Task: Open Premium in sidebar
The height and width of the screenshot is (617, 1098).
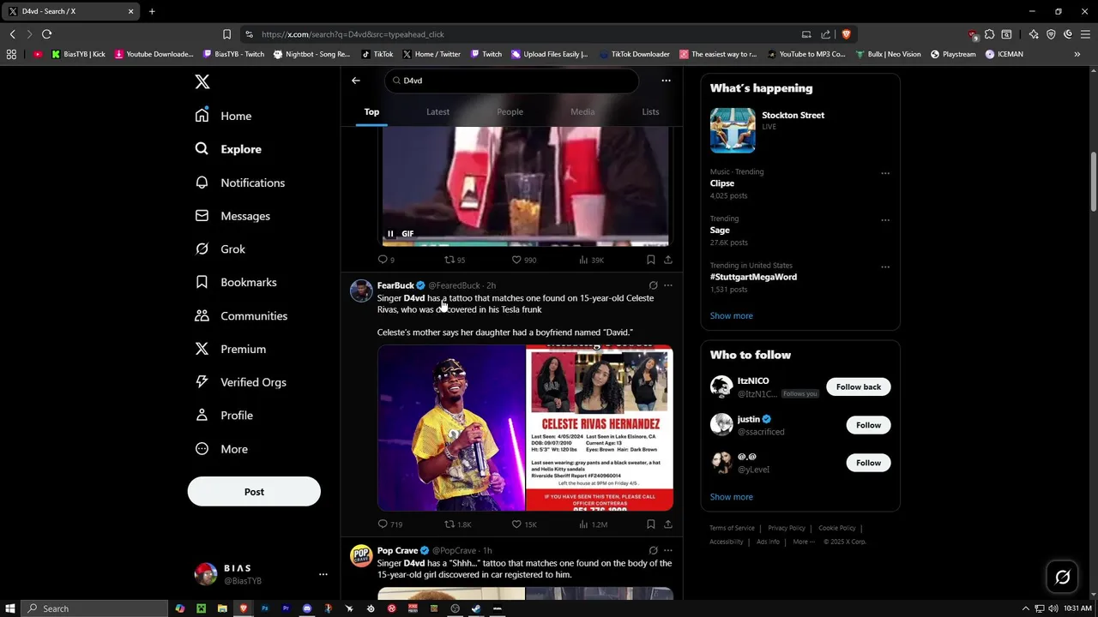Action: click(231, 349)
